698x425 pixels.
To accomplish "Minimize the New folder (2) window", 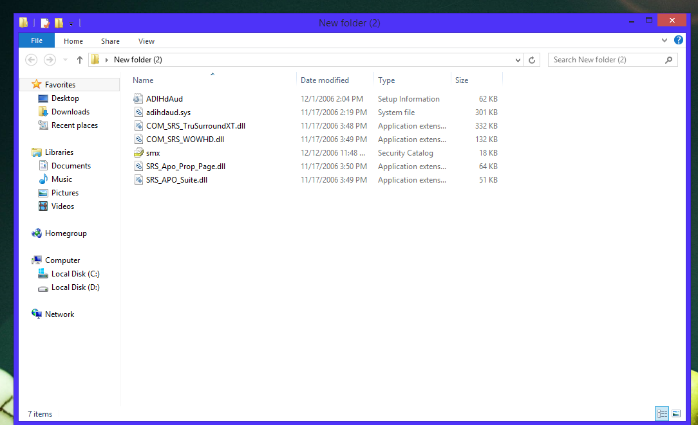I will [x=631, y=21].
